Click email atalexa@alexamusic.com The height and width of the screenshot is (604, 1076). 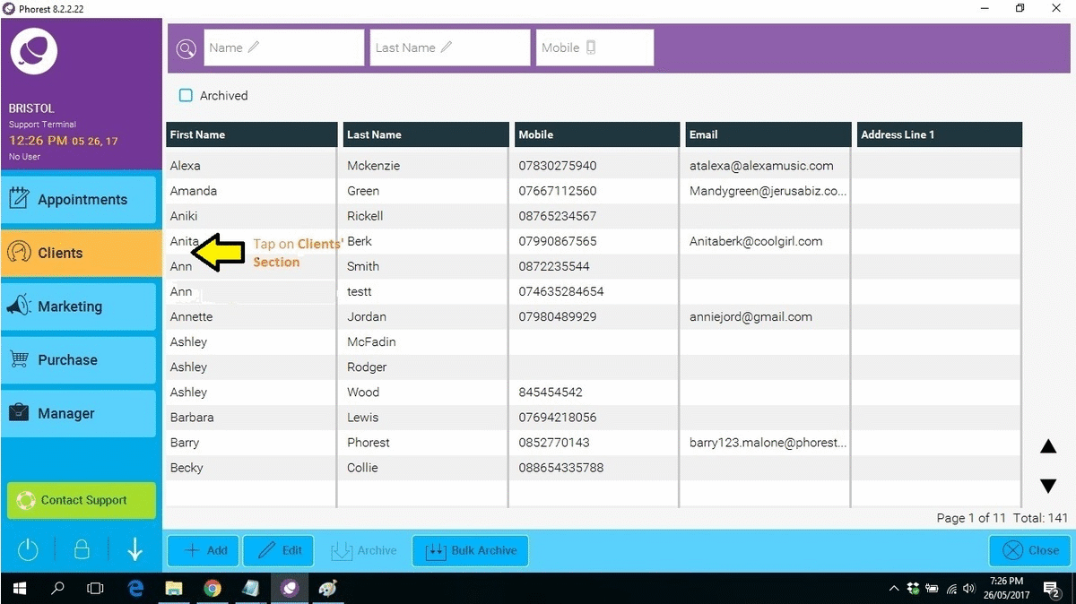761,166
